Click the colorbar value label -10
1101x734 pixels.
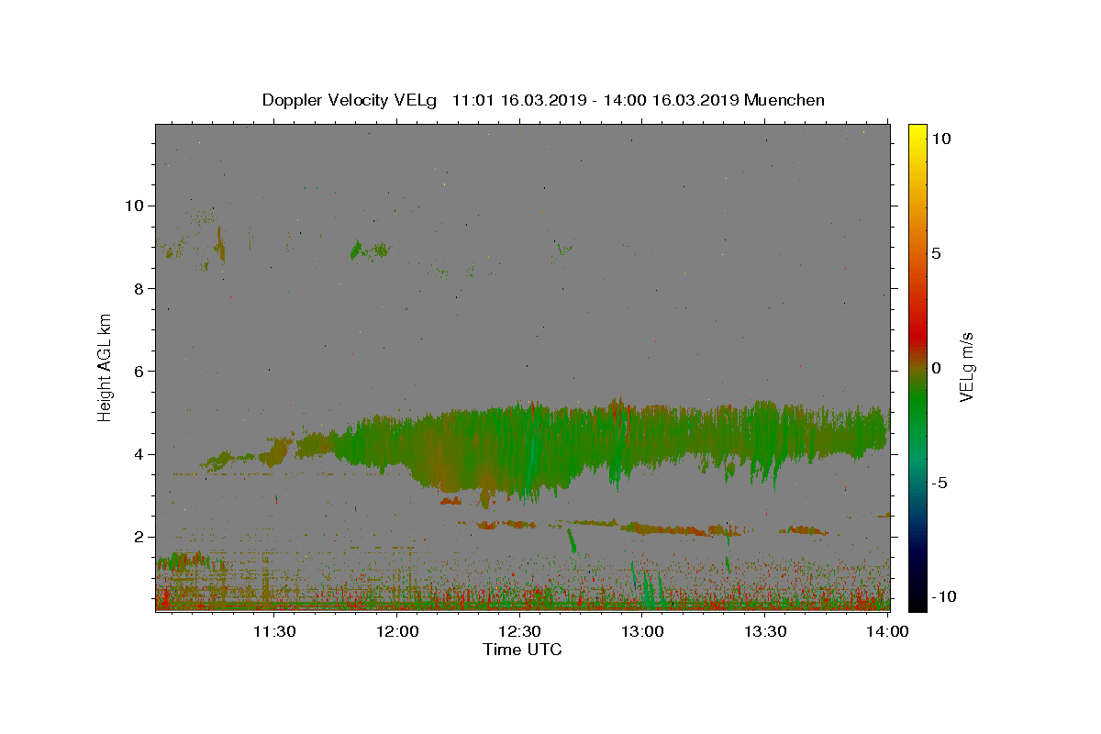(942, 597)
